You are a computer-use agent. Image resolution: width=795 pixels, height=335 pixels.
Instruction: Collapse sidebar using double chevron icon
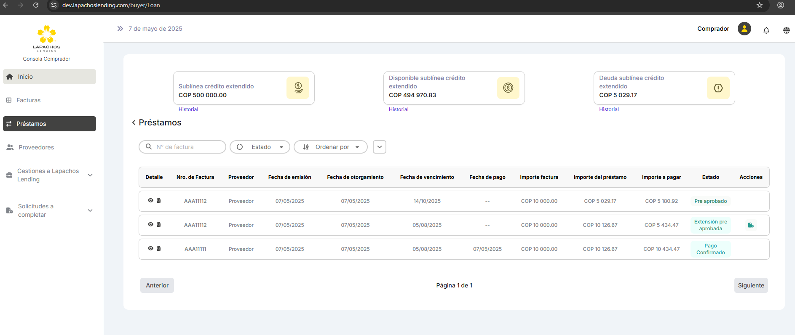[120, 29]
